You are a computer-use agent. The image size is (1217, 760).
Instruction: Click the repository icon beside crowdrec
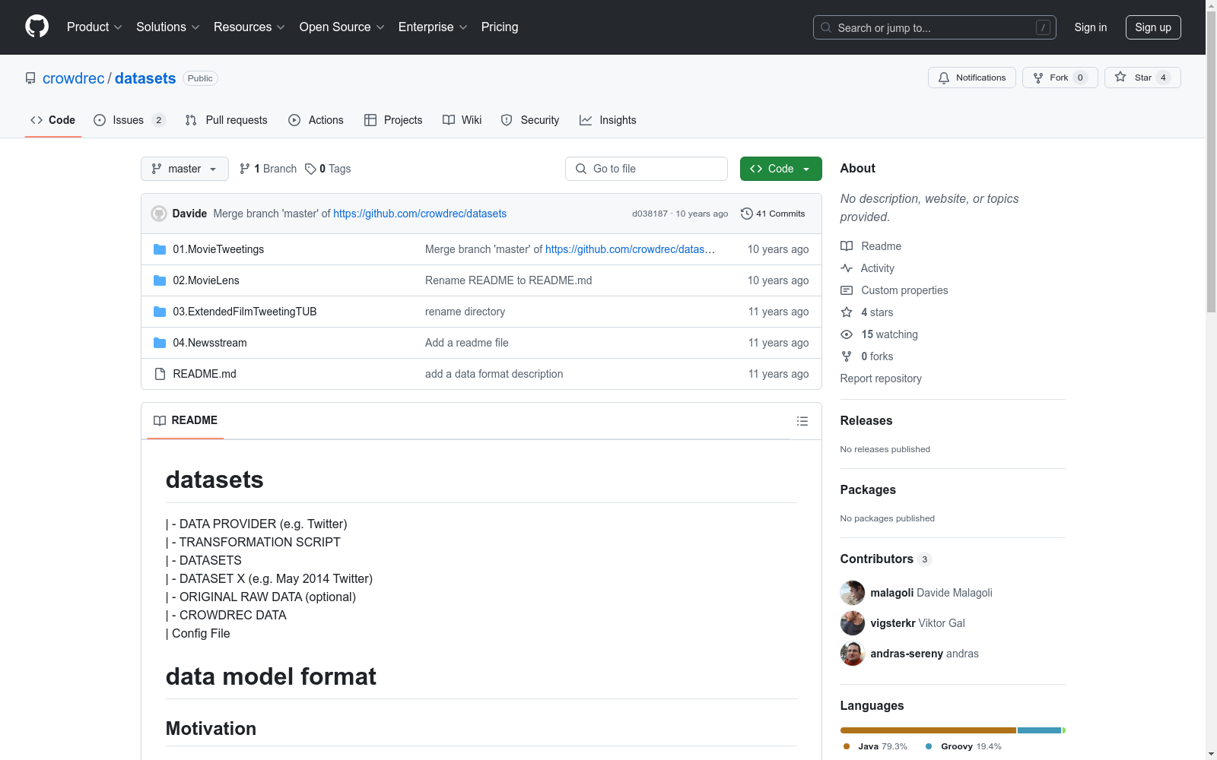[30, 78]
